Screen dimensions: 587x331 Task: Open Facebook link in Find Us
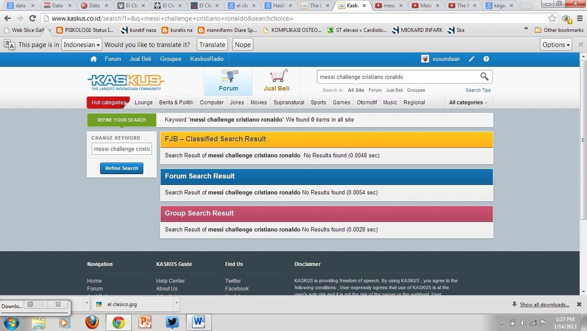click(x=237, y=288)
